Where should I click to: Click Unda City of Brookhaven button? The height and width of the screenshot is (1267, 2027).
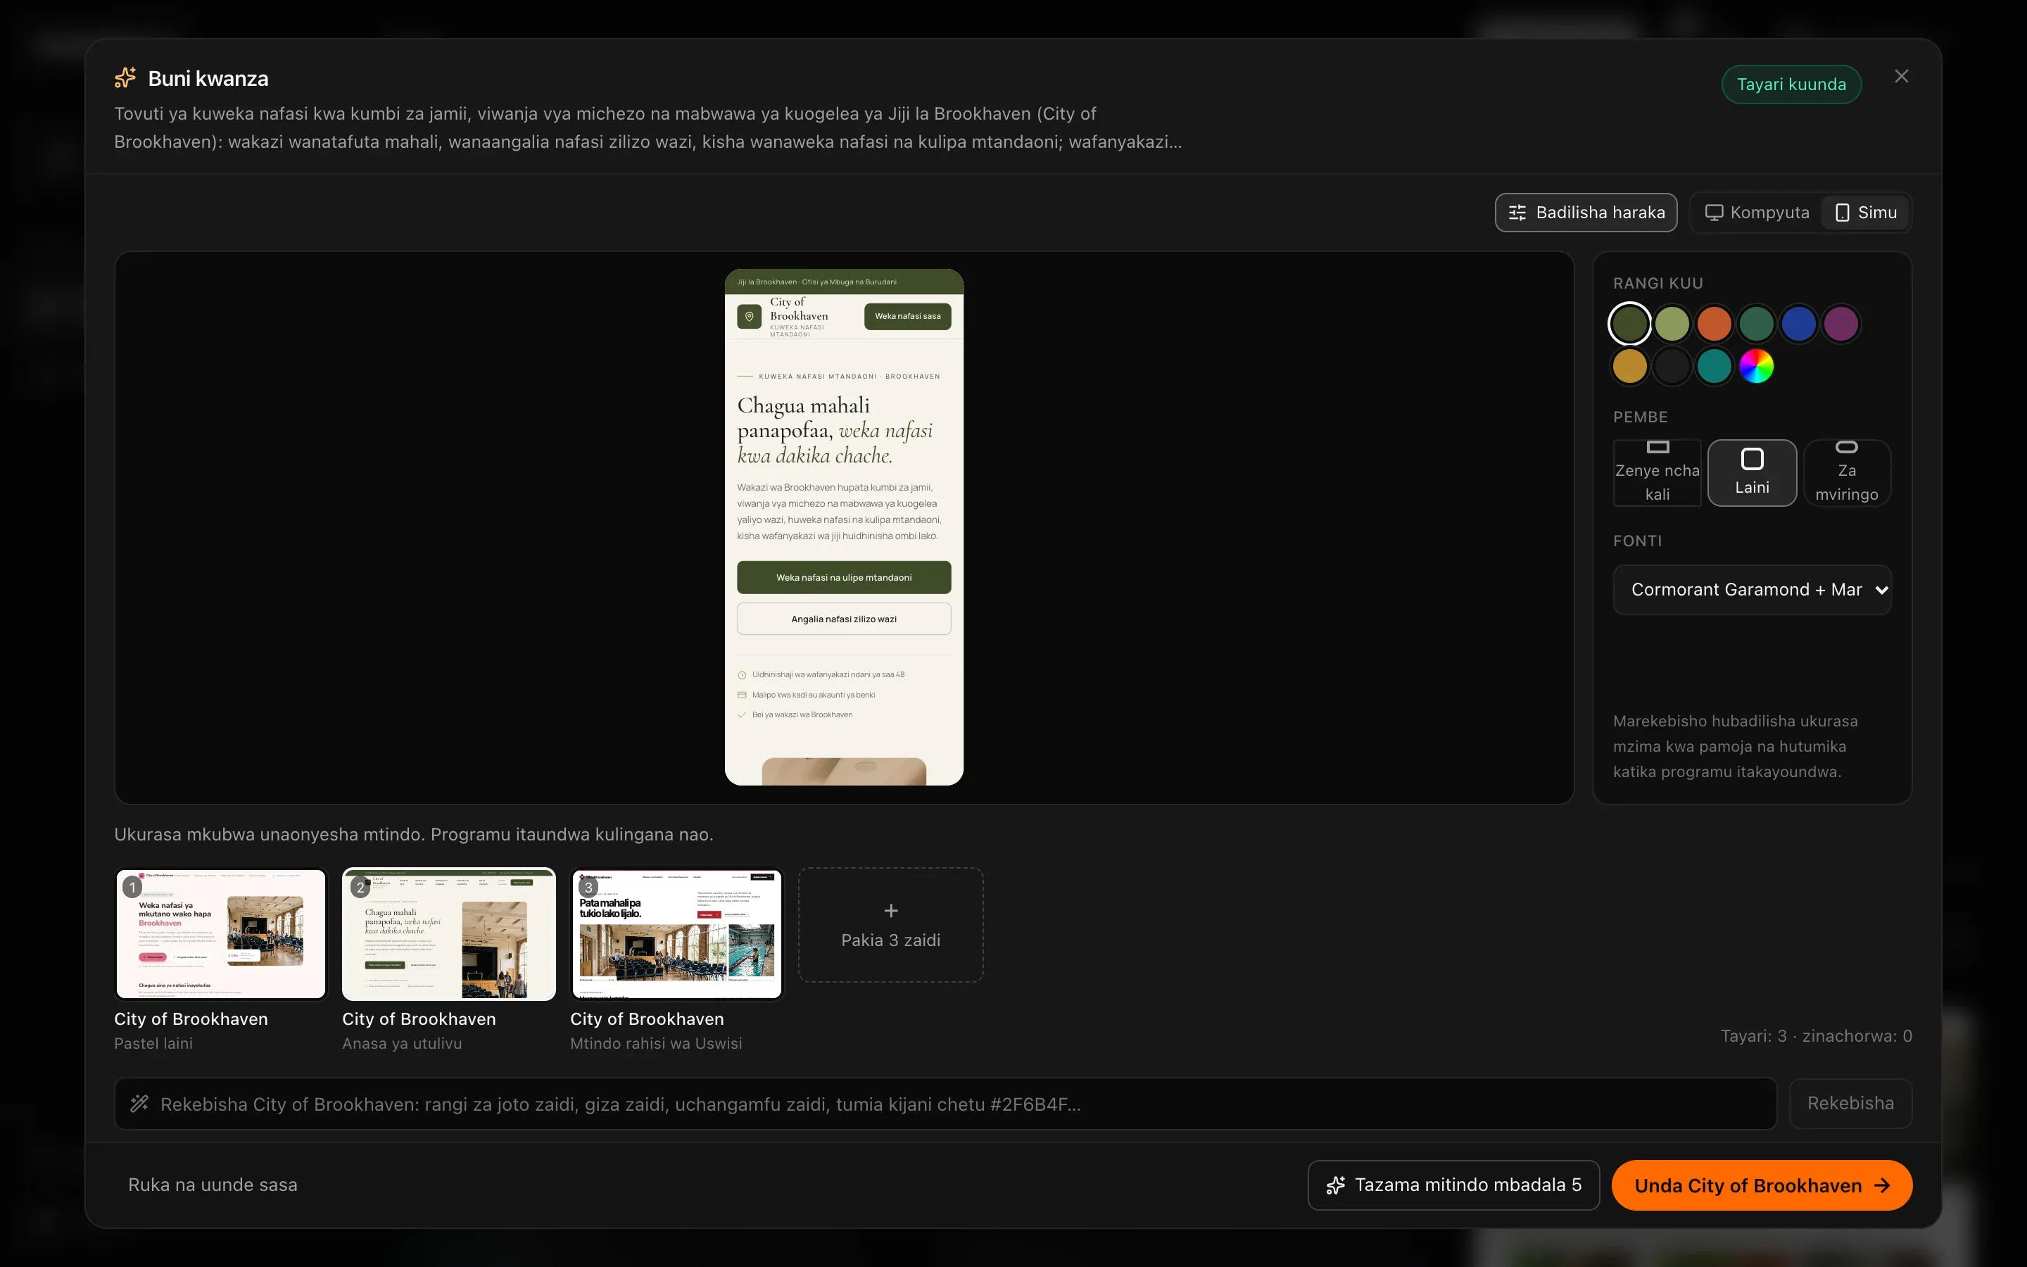1762,1185
